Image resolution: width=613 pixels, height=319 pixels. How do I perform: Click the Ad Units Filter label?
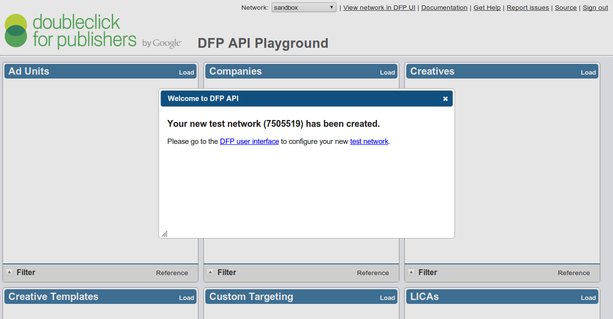pos(26,272)
